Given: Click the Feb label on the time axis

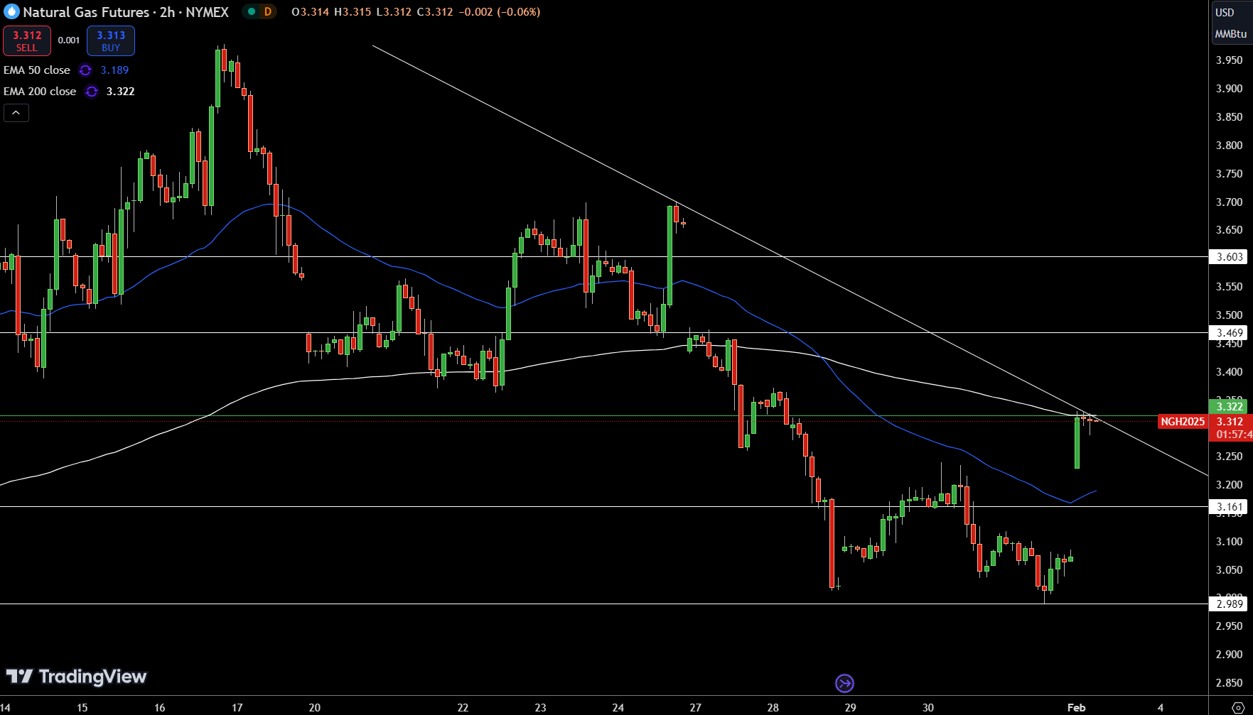Looking at the screenshot, I should click(1077, 707).
